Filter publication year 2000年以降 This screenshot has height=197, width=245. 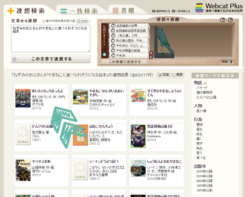(x=205, y=181)
